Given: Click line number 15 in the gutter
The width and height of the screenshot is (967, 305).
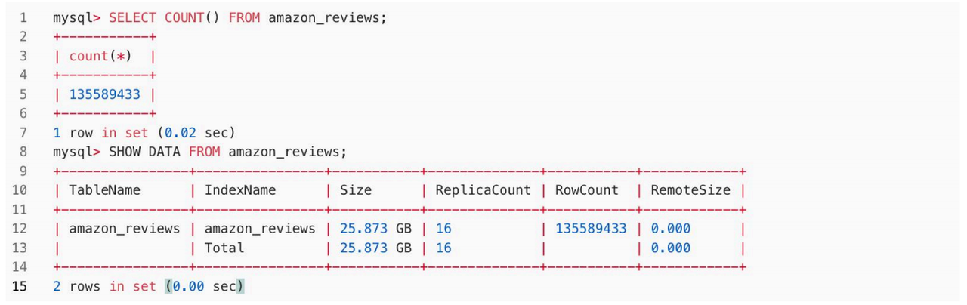Looking at the screenshot, I should pyautogui.click(x=20, y=286).
